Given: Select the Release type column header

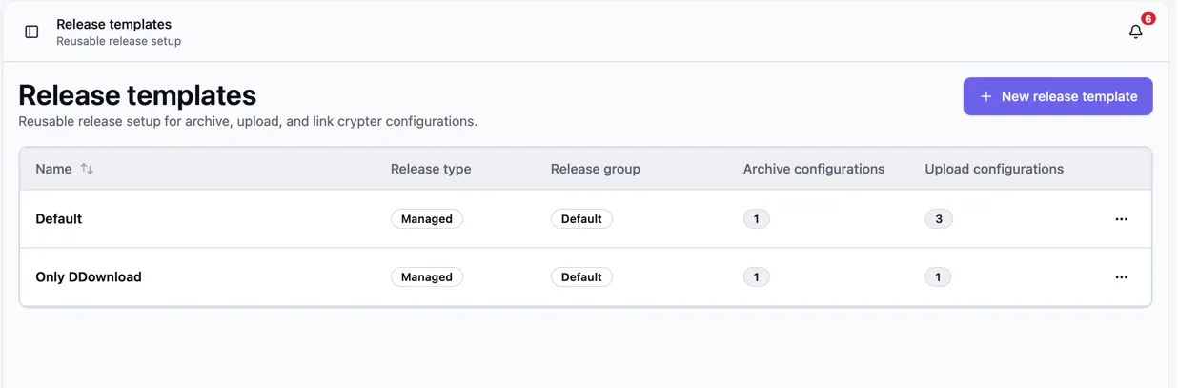Looking at the screenshot, I should [x=431, y=169].
